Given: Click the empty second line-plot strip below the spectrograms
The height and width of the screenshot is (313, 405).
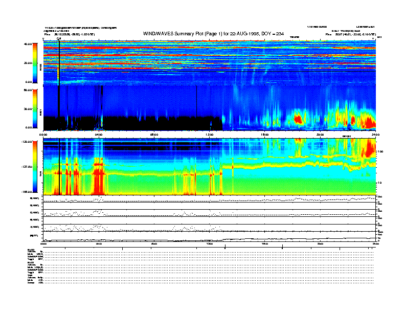Looking at the screenshot, I should pyautogui.click(x=210, y=206).
